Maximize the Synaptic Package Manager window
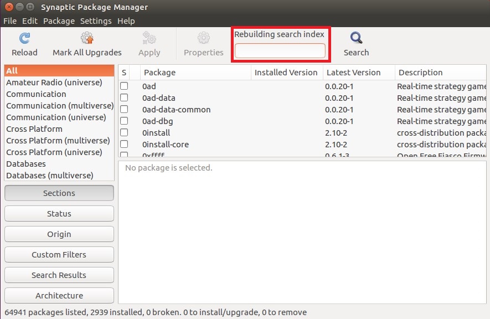490x319 pixels. (30, 7)
